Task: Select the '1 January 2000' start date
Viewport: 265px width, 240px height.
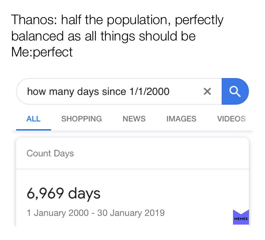Action: point(58,213)
